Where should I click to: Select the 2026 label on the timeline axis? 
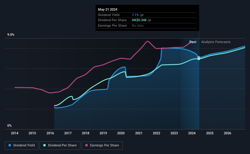point(227,133)
